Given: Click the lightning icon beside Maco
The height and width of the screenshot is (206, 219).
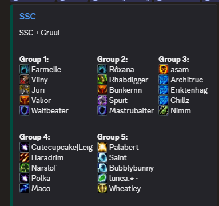Looking at the screenshot, I should pos(25,188).
